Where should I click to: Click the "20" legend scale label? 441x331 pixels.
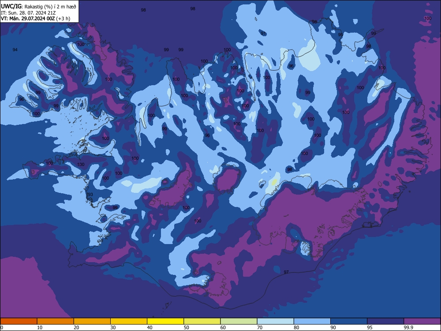point(76,327)
